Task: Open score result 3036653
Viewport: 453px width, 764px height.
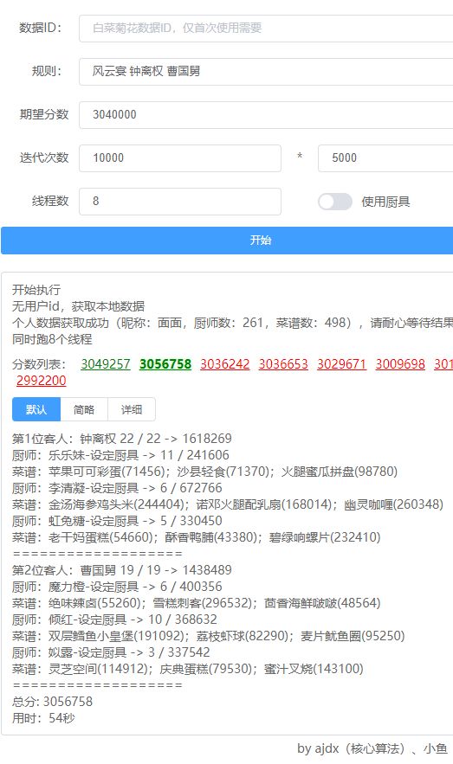Action: click(283, 364)
